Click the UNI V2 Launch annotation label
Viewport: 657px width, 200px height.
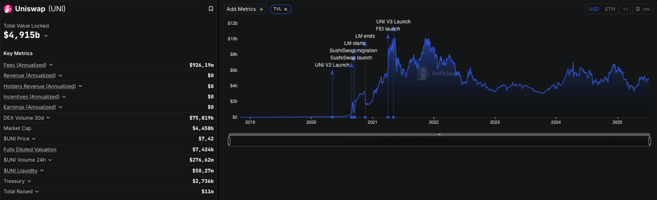(332, 65)
